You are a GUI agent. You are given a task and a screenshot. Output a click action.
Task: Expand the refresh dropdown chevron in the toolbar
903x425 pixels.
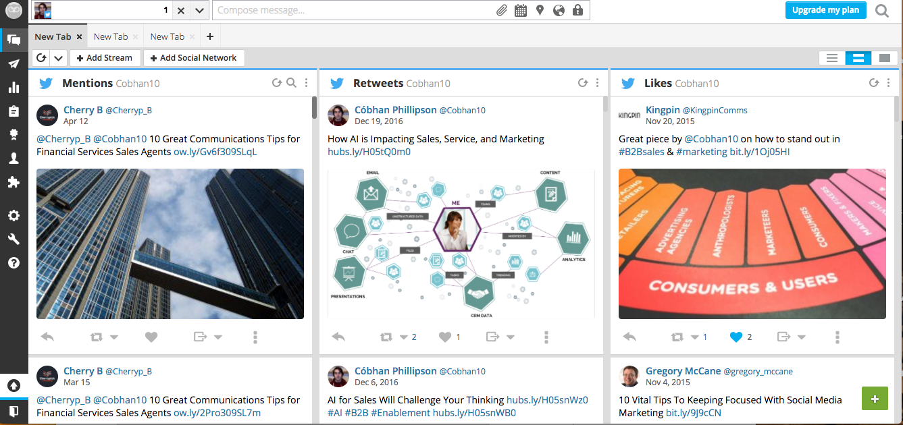[x=58, y=58]
